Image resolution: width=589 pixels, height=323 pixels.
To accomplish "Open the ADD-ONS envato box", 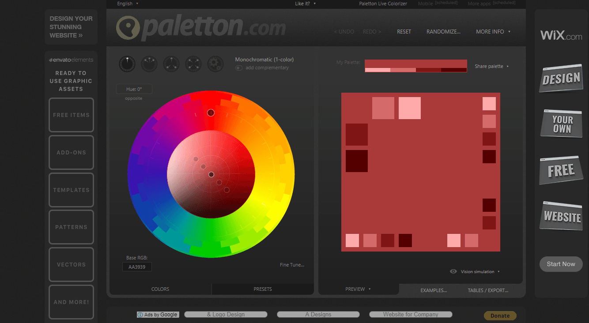I will click(71, 152).
